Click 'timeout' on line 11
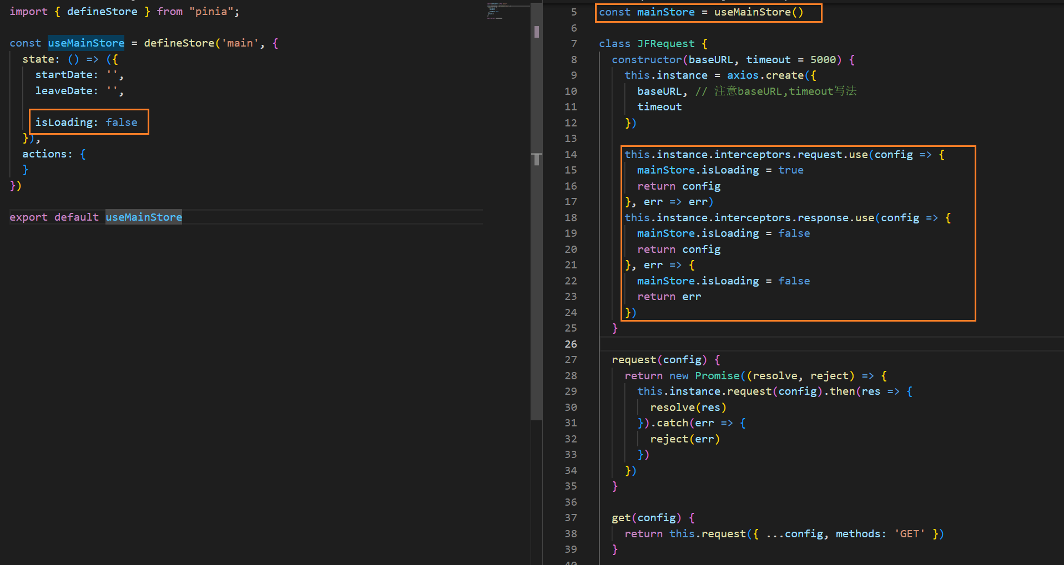 pos(659,107)
